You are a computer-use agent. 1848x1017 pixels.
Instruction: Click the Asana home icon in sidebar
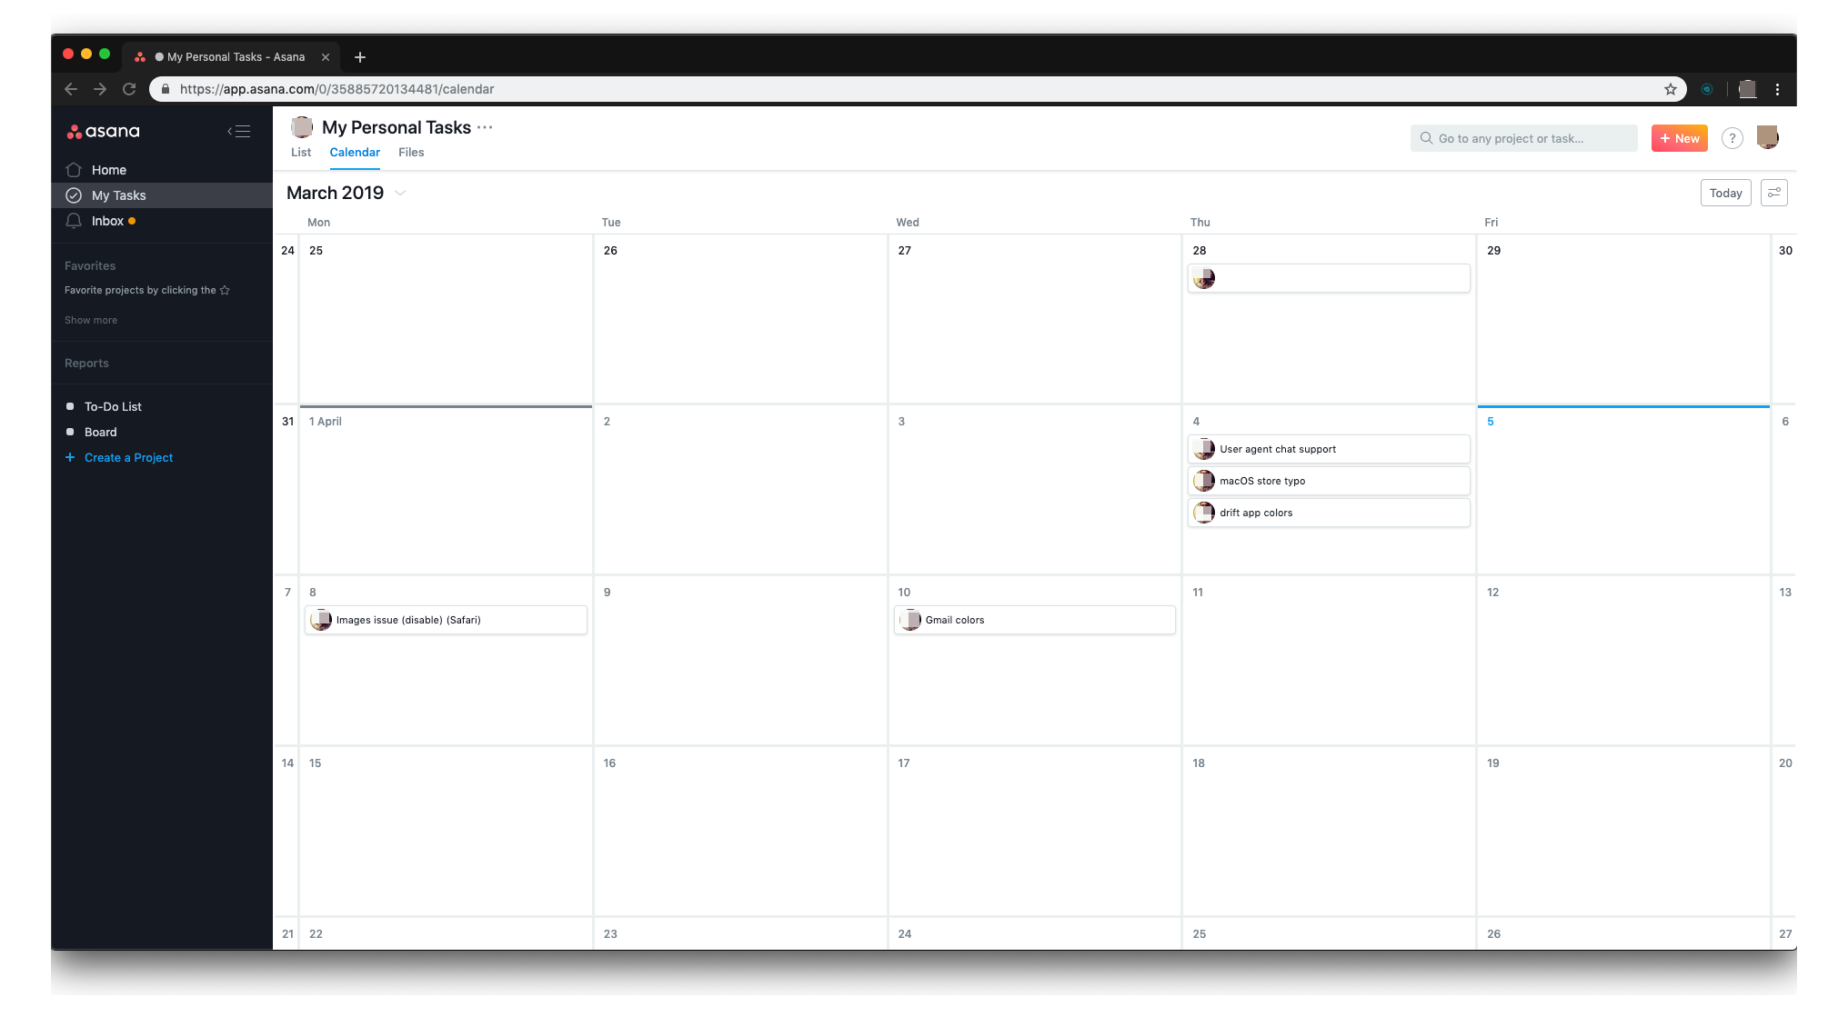tap(74, 169)
